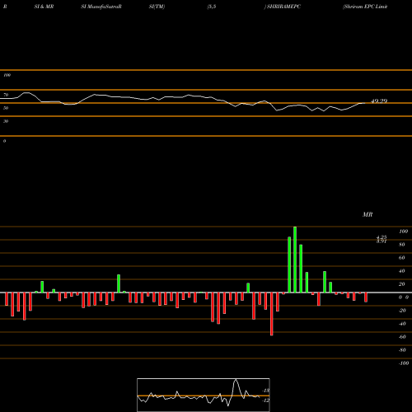Click the 'SHRIRAMEPC' ticker symbol text

(x=283, y=7)
